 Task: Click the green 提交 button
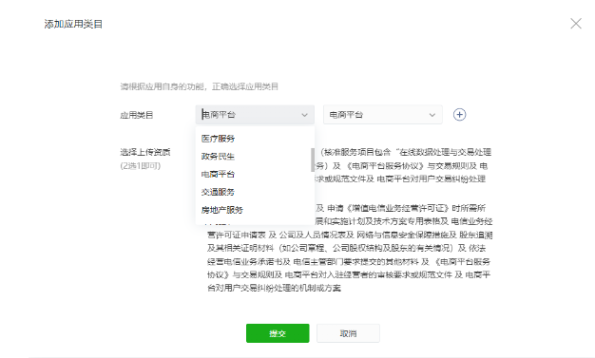tap(278, 333)
